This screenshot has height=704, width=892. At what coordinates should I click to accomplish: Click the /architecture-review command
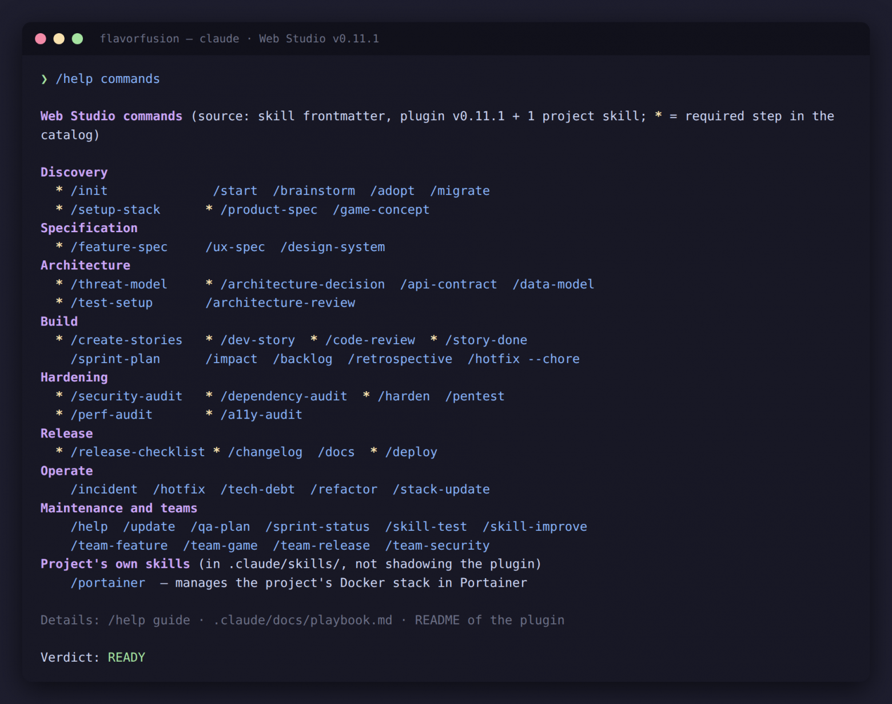pos(280,303)
